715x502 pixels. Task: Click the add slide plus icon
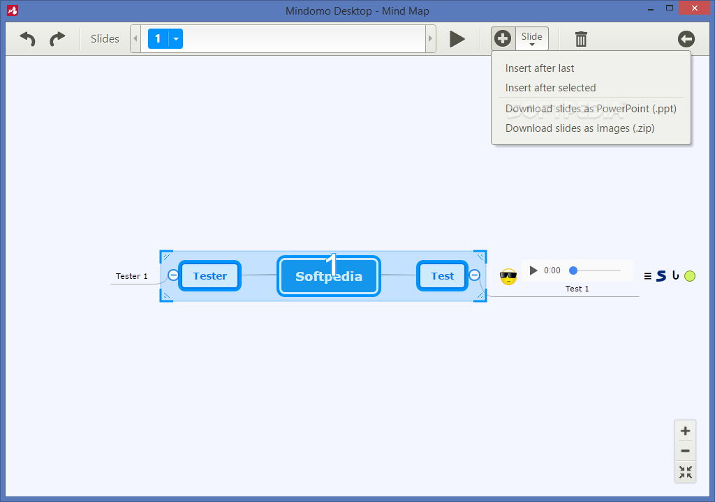[503, 39]
